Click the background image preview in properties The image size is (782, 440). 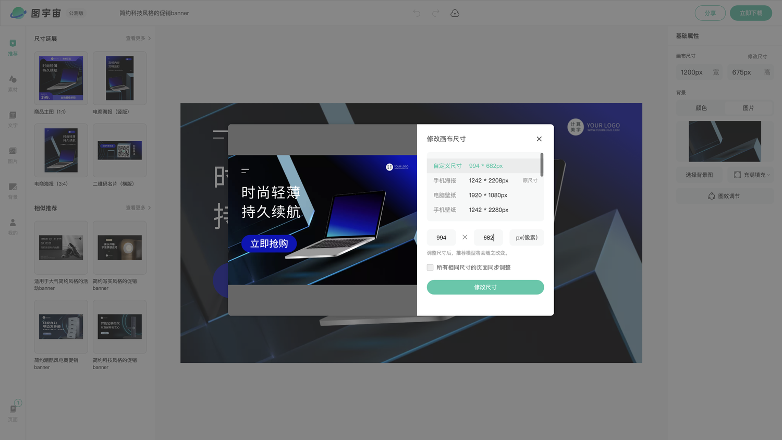coord(725,141)
